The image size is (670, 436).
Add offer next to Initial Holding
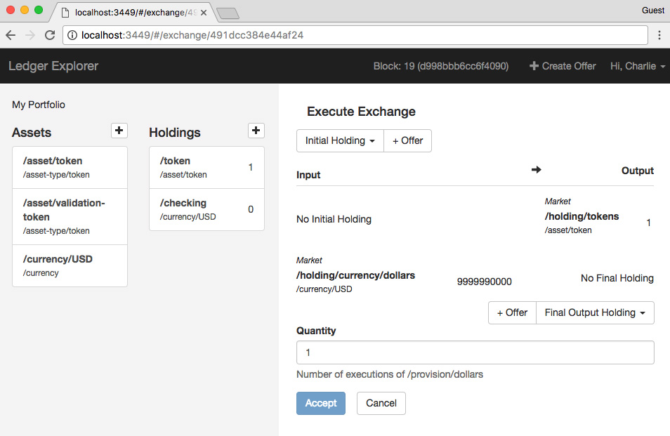[407, 141]
